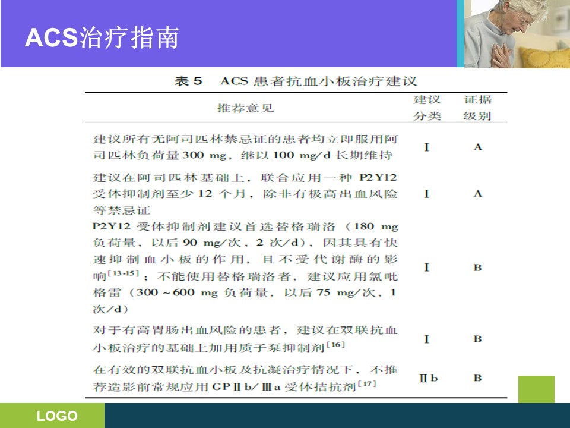
Task: Click the 证据级别 column header
Action: pyautogui.click(x=477, y=108)
